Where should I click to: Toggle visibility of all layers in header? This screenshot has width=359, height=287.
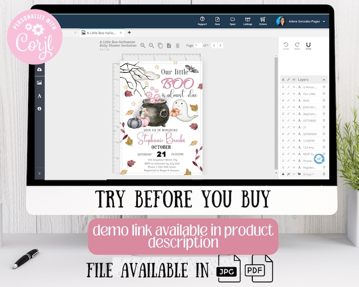tap(294, 80)
